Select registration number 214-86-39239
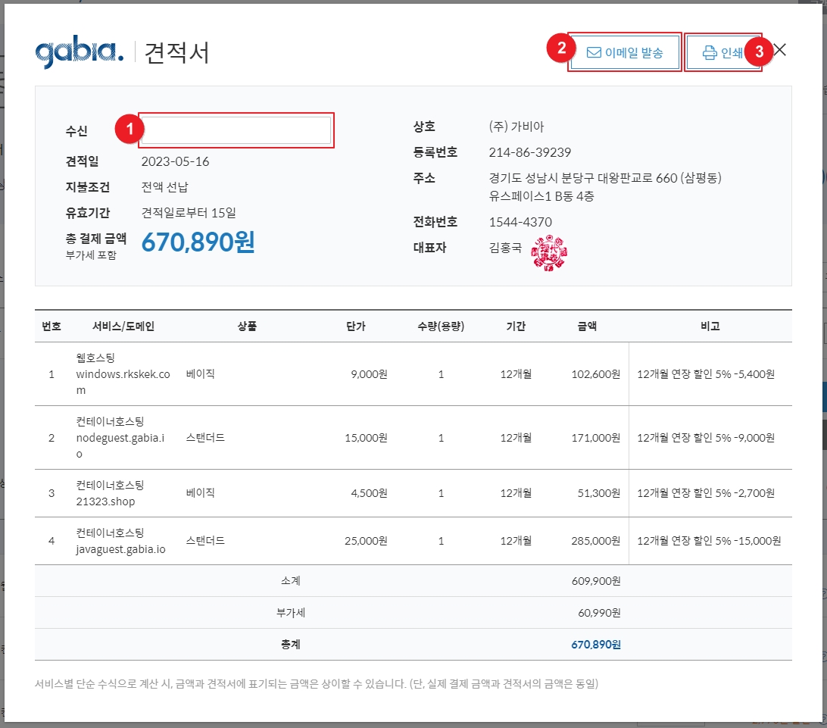 tap(529, 152)
